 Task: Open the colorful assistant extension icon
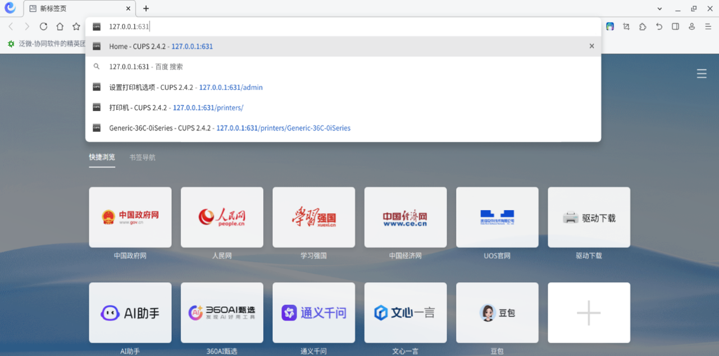pyautogui.click(x=610, y=26)
